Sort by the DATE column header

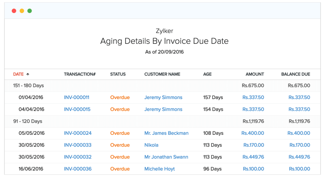18,74
